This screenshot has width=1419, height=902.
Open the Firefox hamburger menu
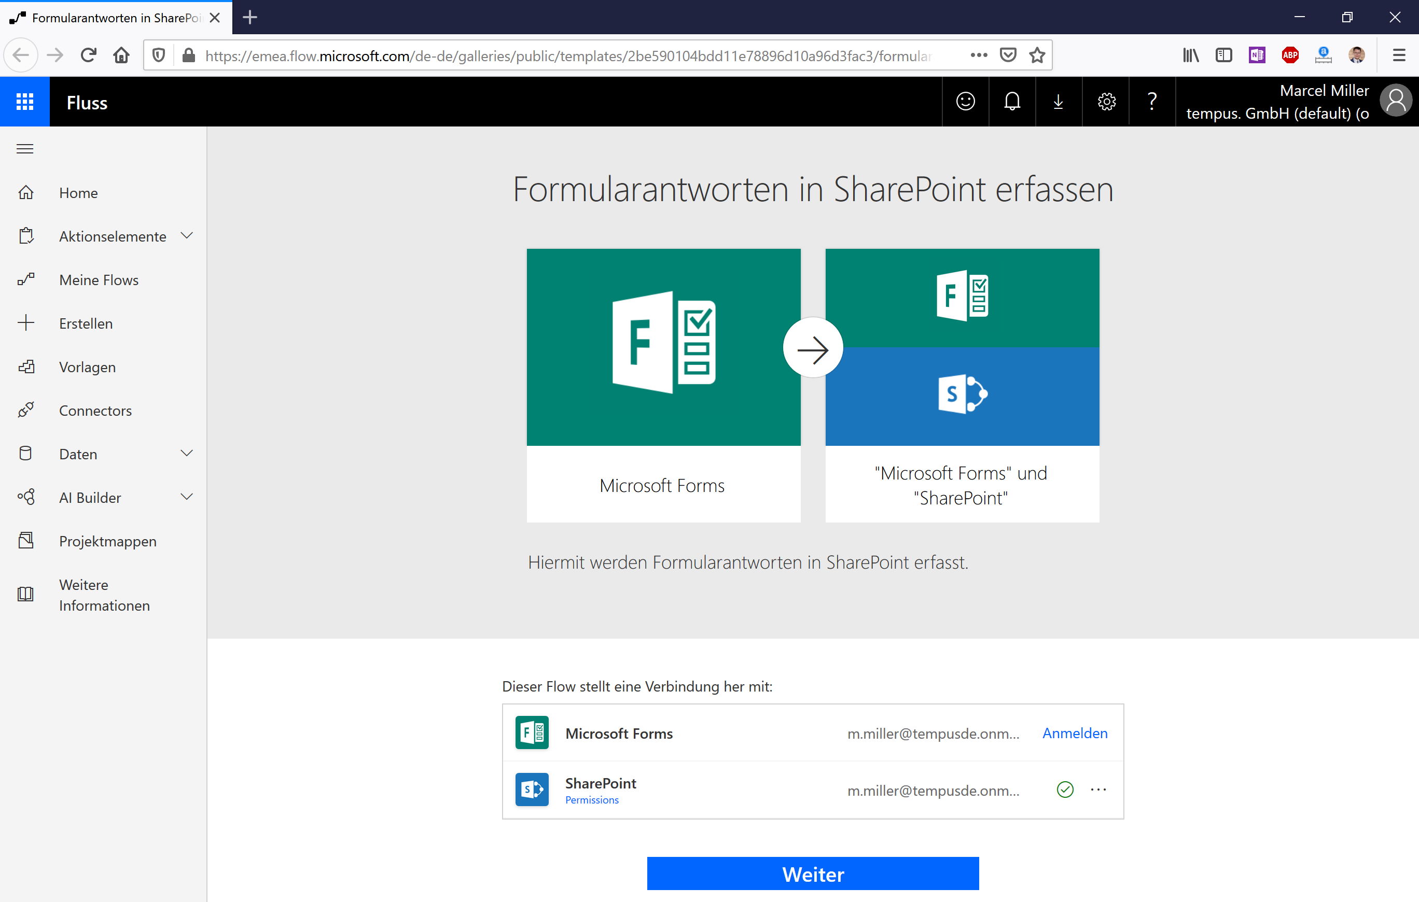1399,55
